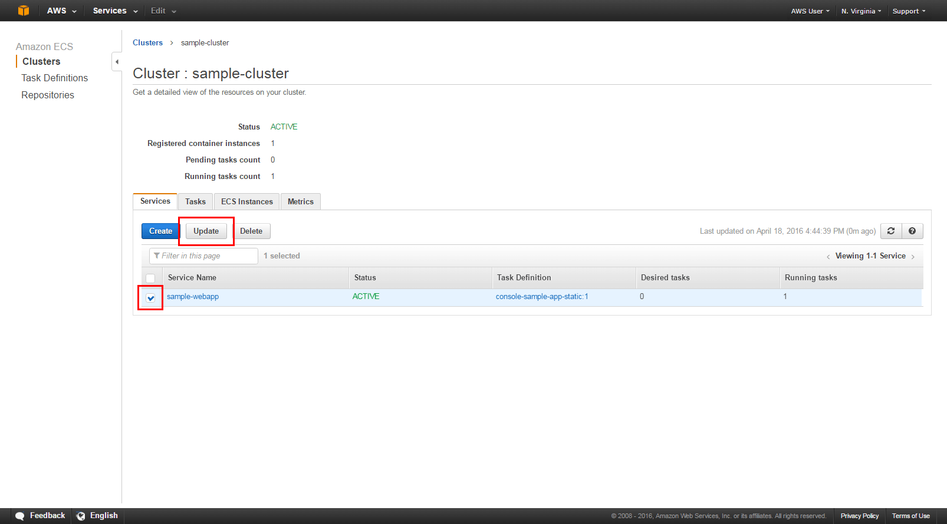Click the refresh icon button
The width and height of the screenshot is (947, 524).
pos(891,231)
